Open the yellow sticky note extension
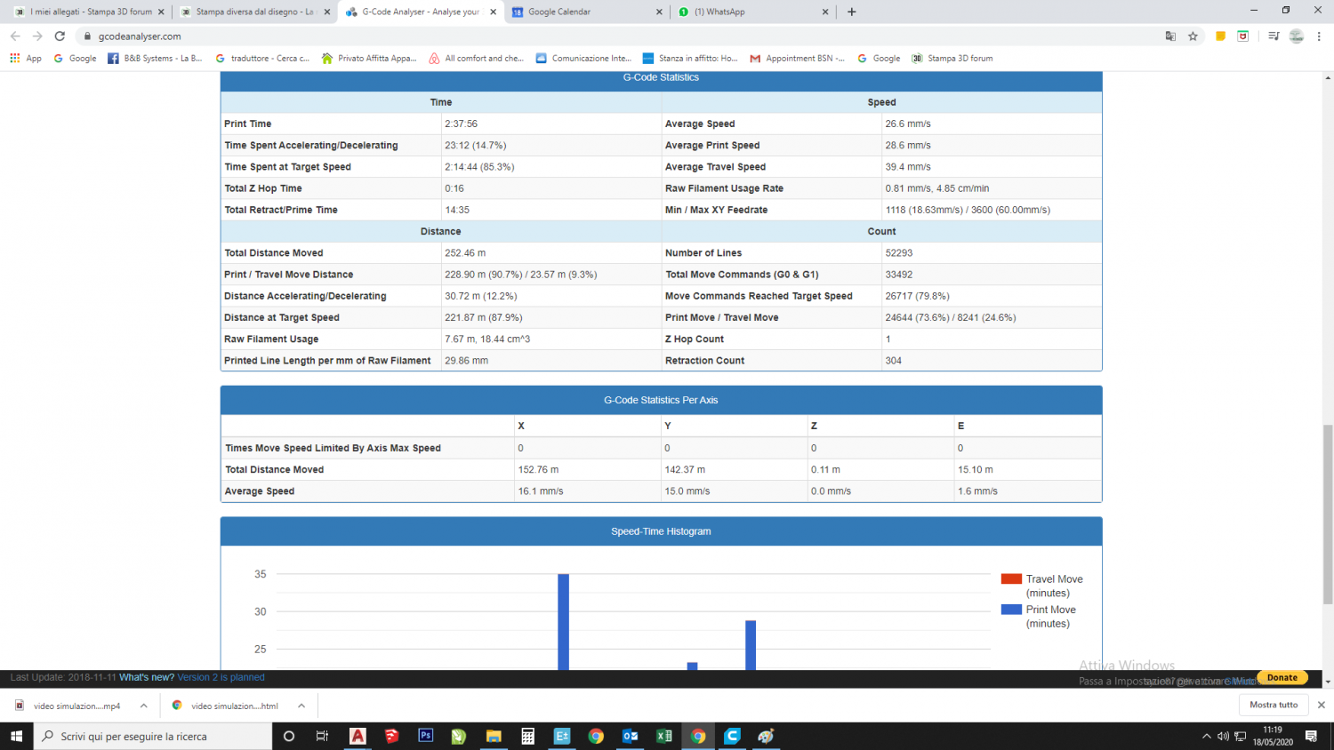 pyautogui.click(x=1221, y=36)
